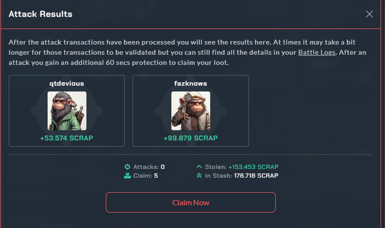Click the +53.574 SCRAP reward text
The image size is (385, 228).
(x=67, y=138)
